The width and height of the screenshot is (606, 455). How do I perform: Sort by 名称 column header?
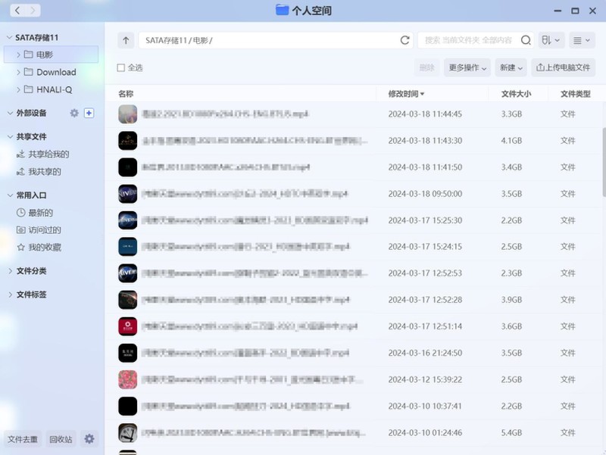126,94
